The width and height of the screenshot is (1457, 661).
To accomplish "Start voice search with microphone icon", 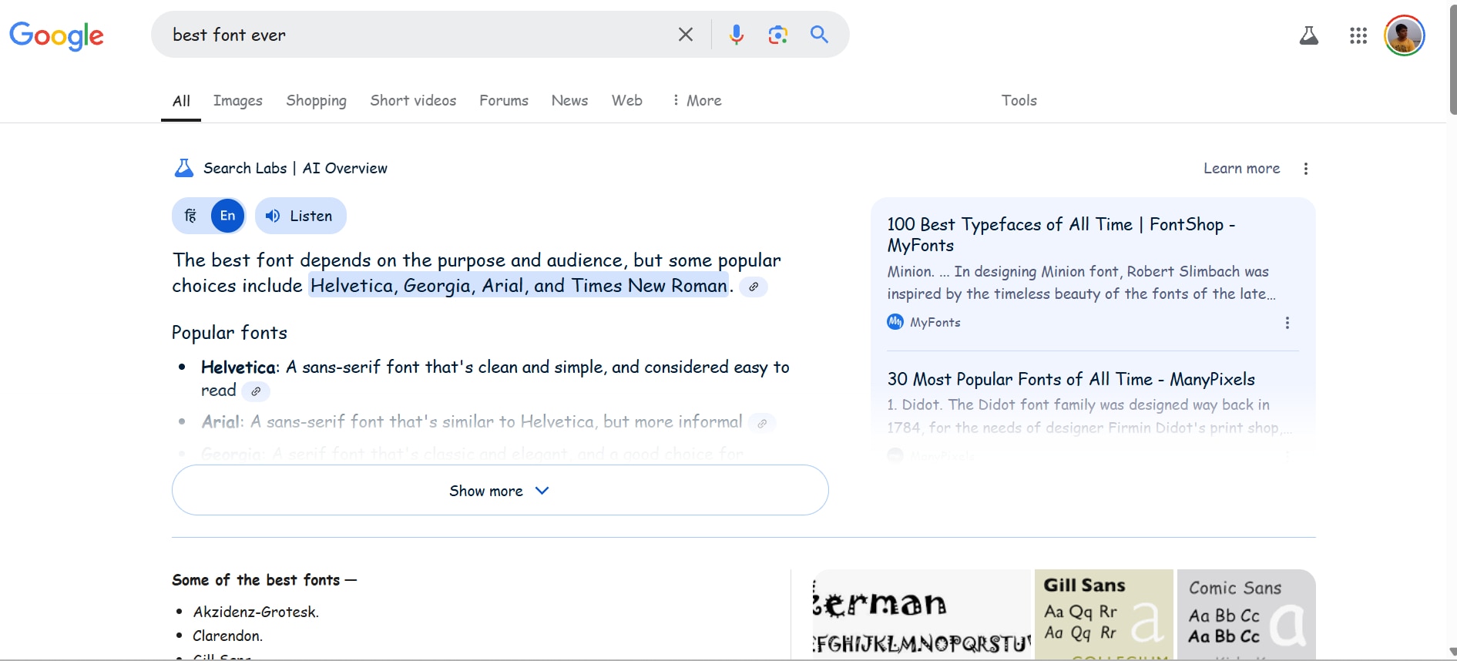I will (x=737, y=35).
